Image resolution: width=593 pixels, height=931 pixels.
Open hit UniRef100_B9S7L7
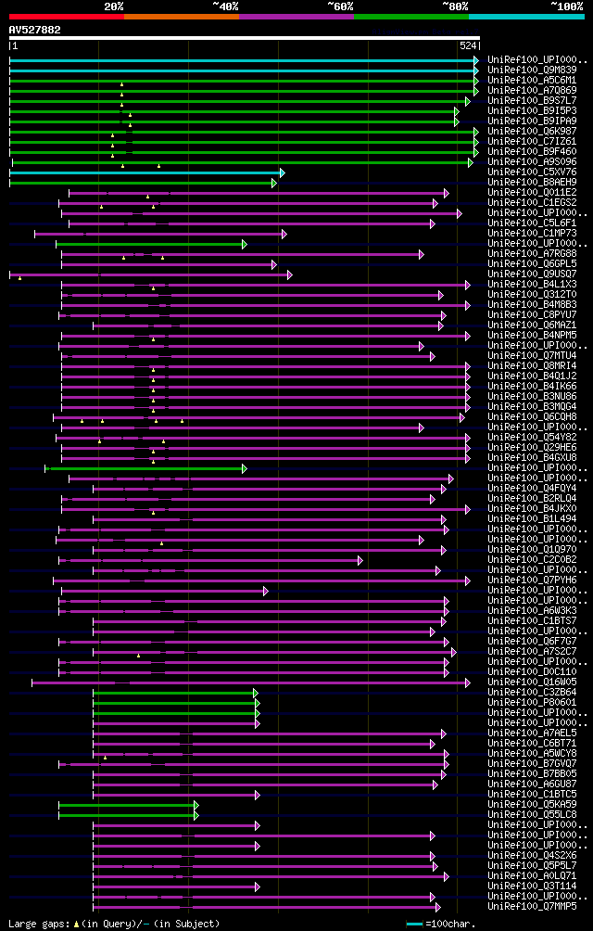coord(531,100)
